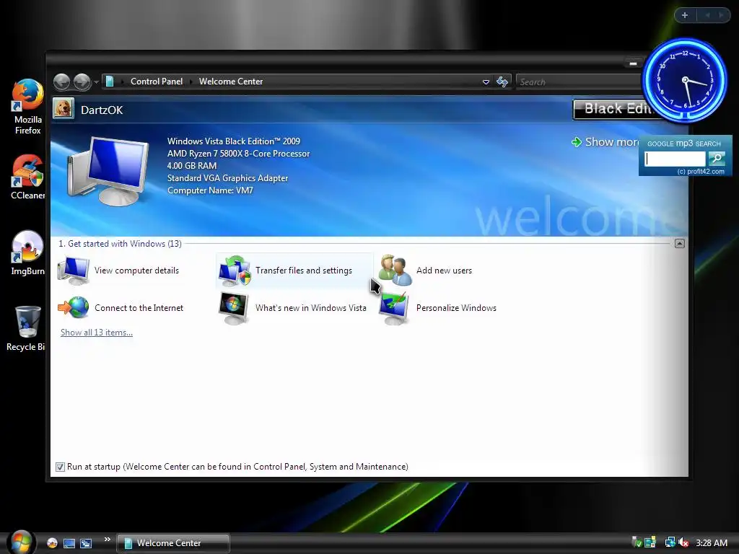Click What's new in Windows Vista icon
The width and height of the screenshot is (739, 554).
pyautogui.click(x=233, y=308)
